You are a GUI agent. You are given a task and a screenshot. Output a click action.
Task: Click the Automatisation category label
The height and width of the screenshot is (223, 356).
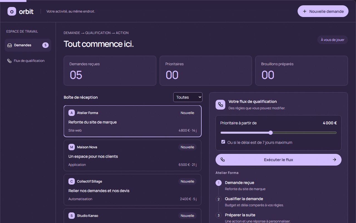pos(80,199)
